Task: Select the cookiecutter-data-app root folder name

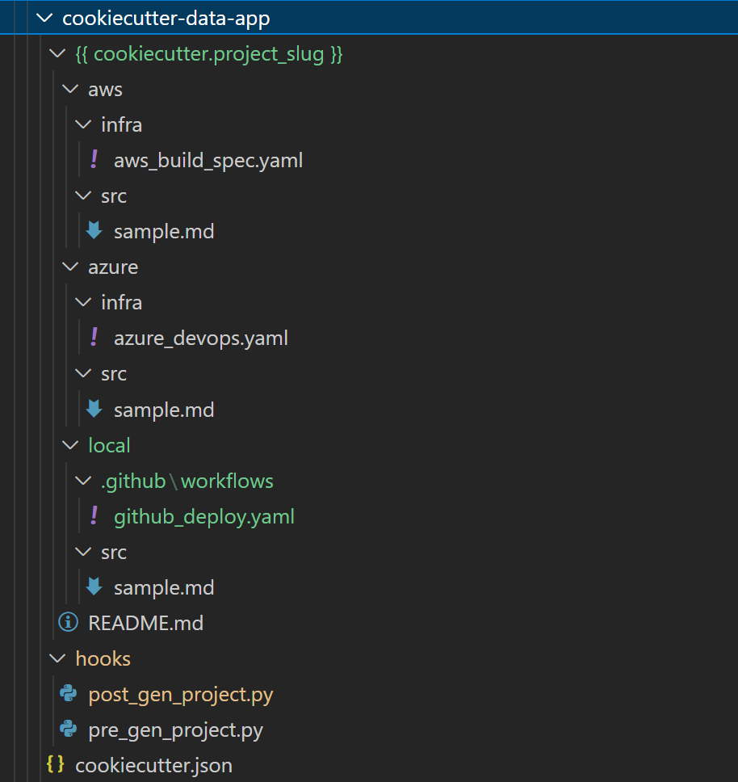Action: click(x=166, y=19)
